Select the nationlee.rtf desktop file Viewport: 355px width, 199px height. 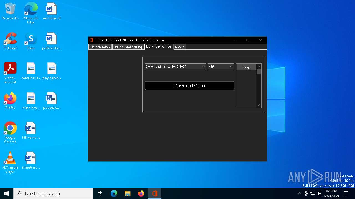(x=52, y=11)
